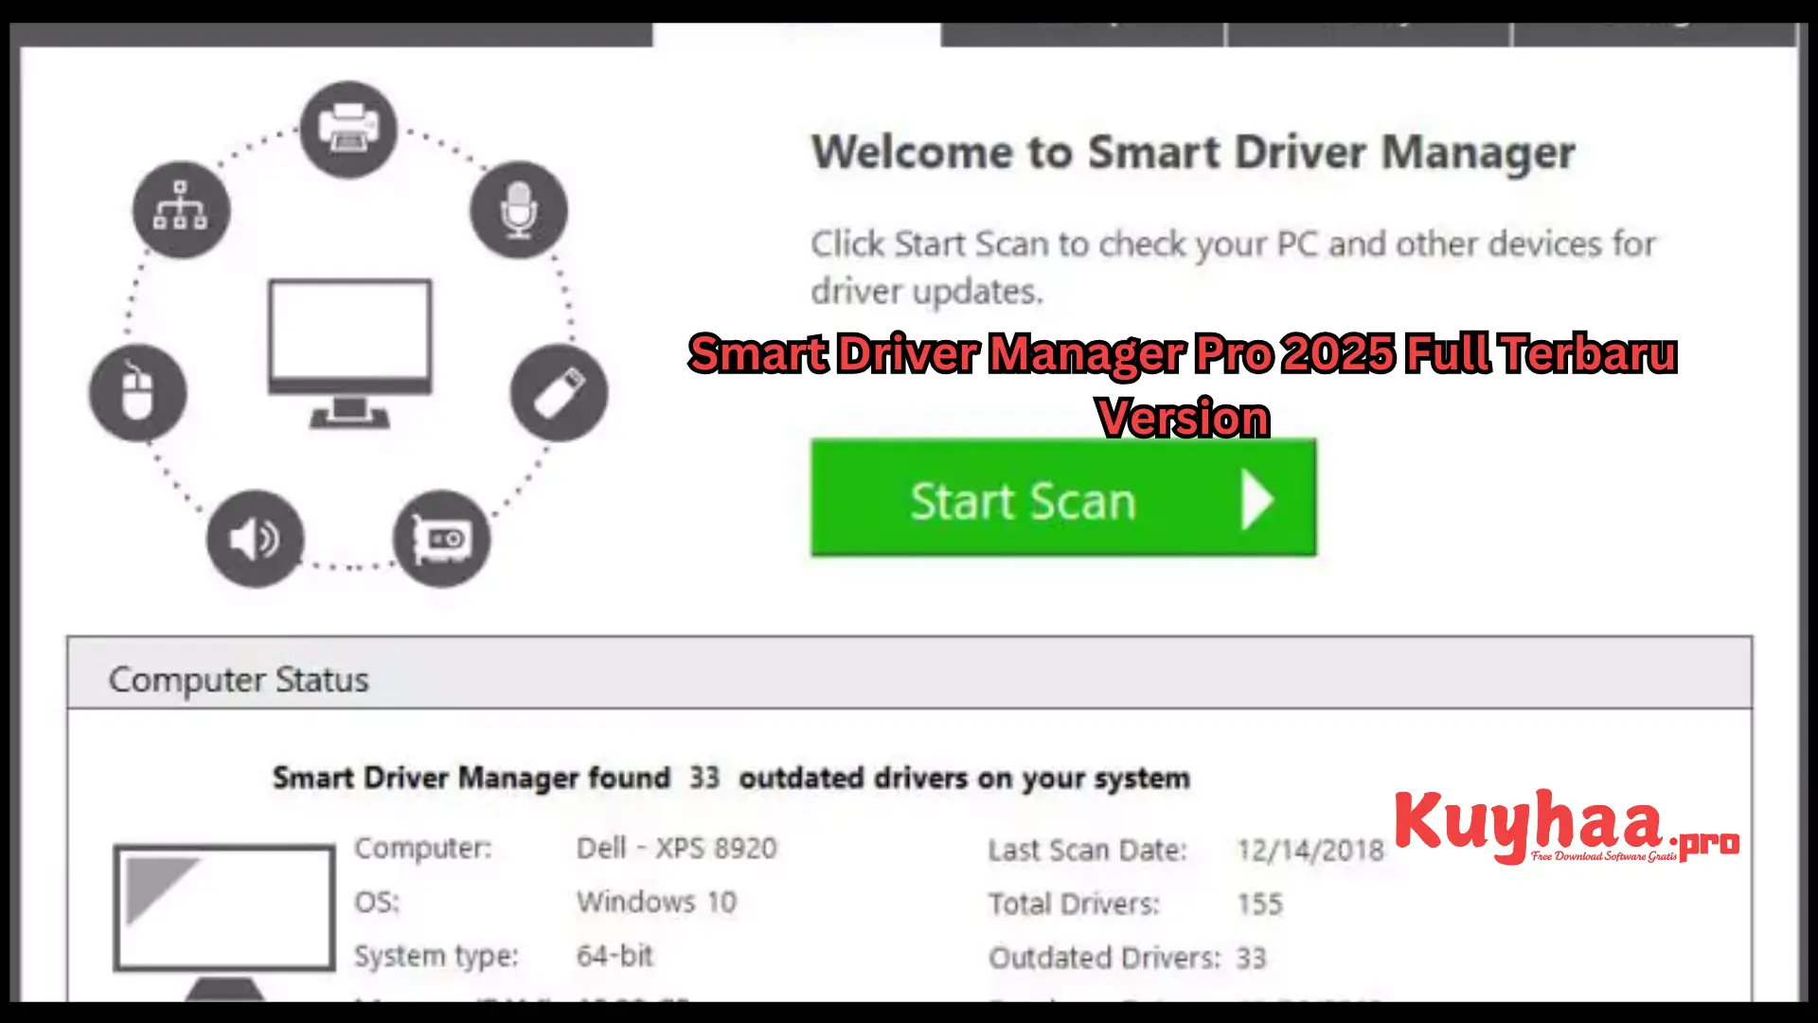Select the printer device icon
This screenshot has width=1818, height=1023.
[x=348, y=130]
